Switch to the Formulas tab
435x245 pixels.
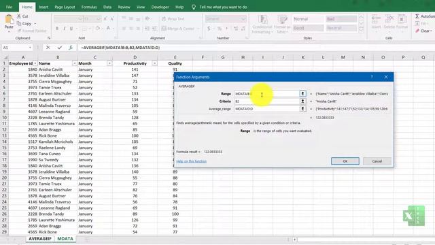click(x=89, y=7)
